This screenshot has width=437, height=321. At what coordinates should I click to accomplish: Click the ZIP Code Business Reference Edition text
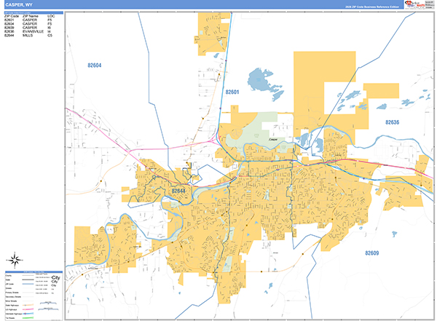[x=372, y=7]
